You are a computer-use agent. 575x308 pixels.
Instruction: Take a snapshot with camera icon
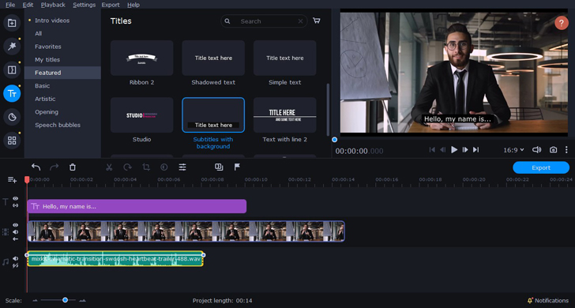pos(553,149)
